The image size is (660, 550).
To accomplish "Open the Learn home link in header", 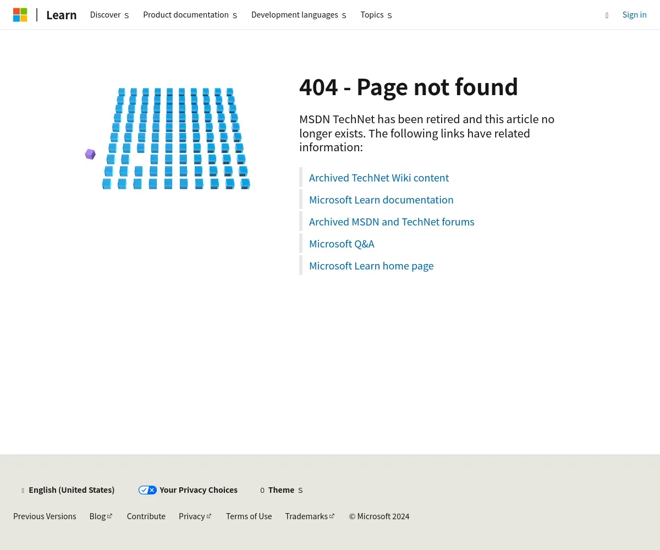I will (x=61, y=15).
